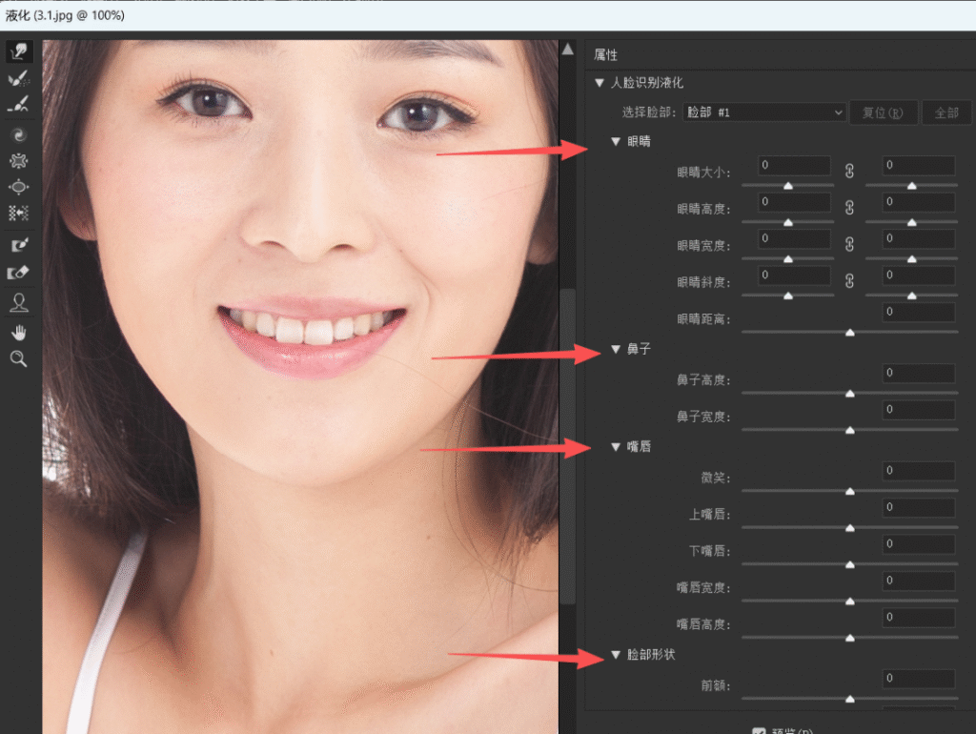Select the Thaw Mask tool
The width and height of the screenshot is (976, 734).
(19, 272)
